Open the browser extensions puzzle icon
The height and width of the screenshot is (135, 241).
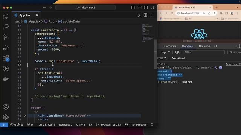pos(221,13)
